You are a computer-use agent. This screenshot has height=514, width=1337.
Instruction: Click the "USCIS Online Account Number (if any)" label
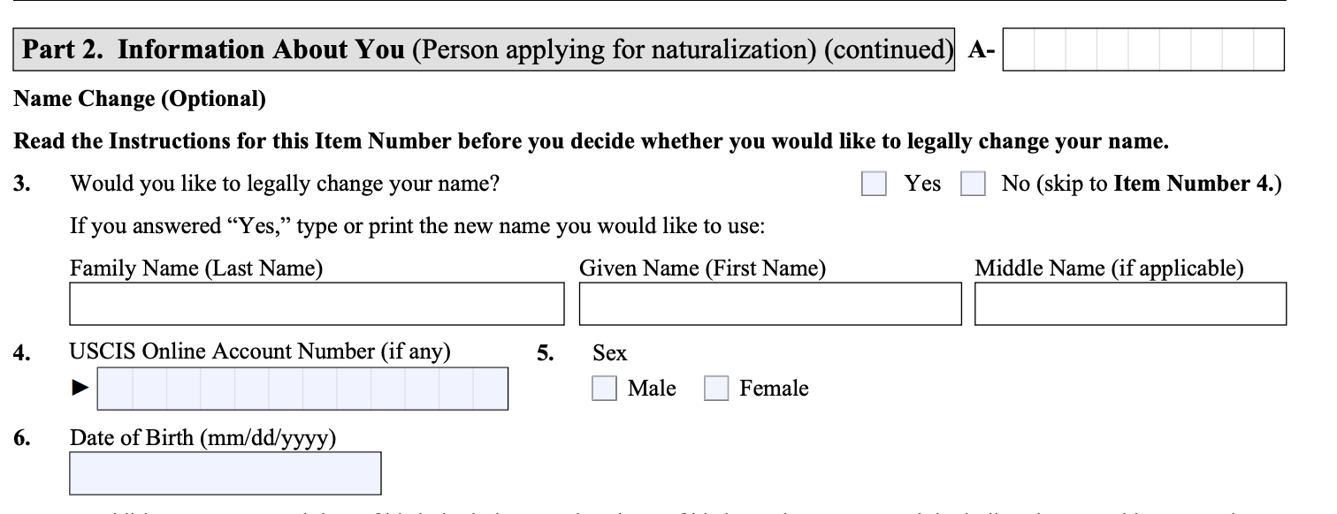(260, 351)
